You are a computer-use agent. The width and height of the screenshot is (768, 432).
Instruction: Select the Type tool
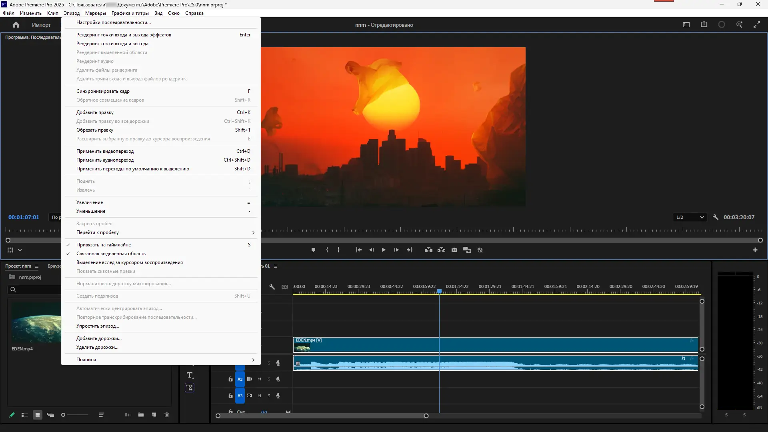190,375
